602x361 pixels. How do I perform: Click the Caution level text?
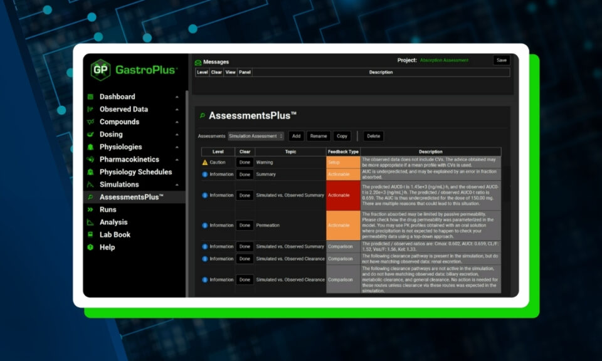218,162
